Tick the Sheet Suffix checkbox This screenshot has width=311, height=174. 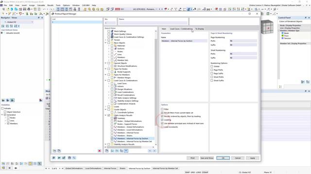212,81
